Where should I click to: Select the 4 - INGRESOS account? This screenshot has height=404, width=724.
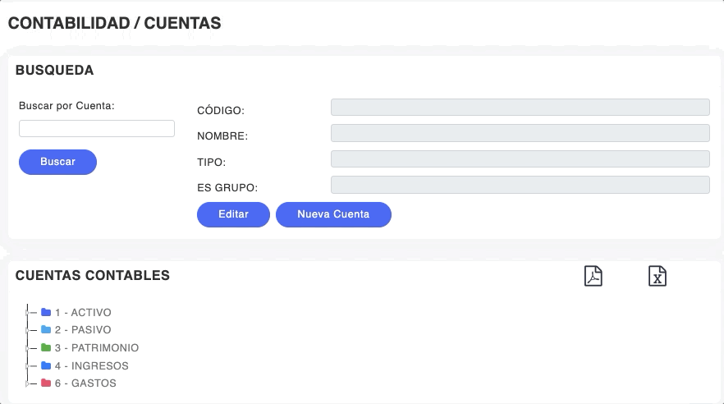(x=92, y=366)
